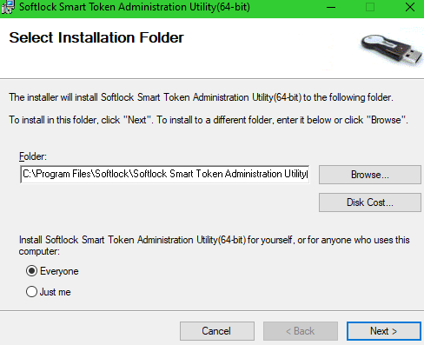Cancel the installation

(217, 331)
